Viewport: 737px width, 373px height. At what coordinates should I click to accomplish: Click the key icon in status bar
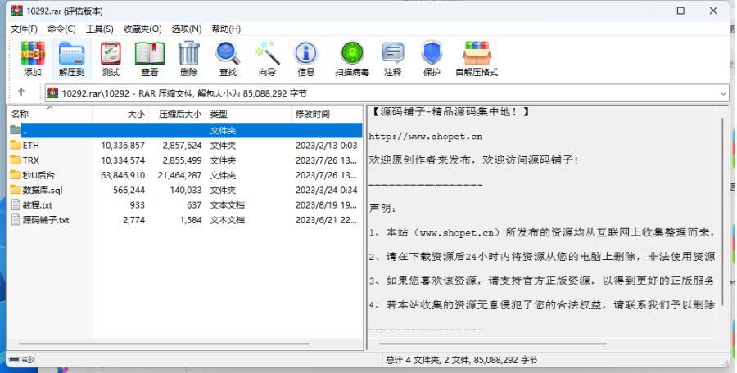28,360
